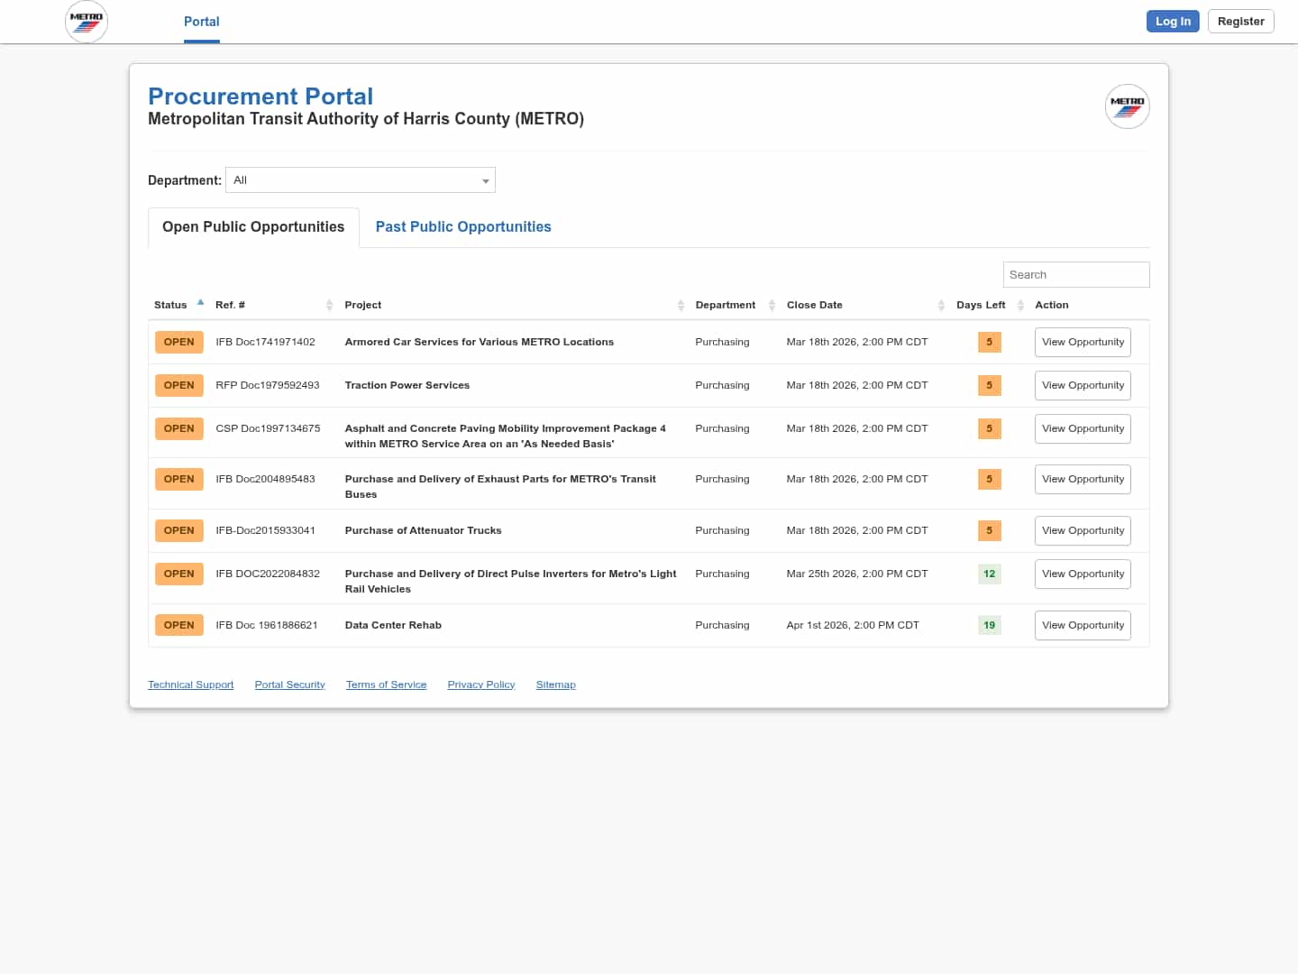Select the Open Public Opportunities tab
Screen dimensions: 1298x974
[253, 227]
